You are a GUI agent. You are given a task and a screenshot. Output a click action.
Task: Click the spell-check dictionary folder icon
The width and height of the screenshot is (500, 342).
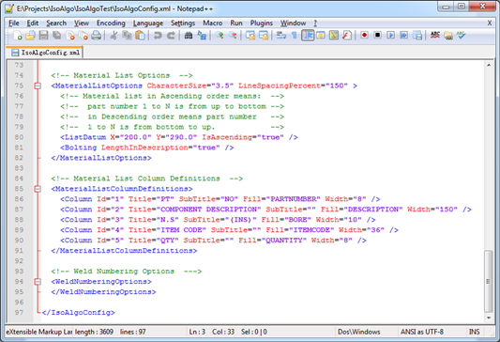point(448,35)
